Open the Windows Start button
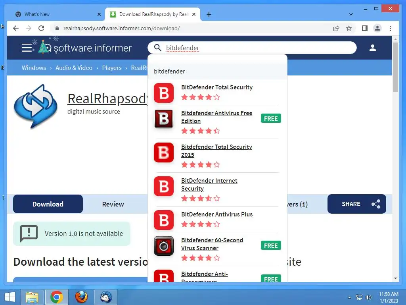 (10, 297)
